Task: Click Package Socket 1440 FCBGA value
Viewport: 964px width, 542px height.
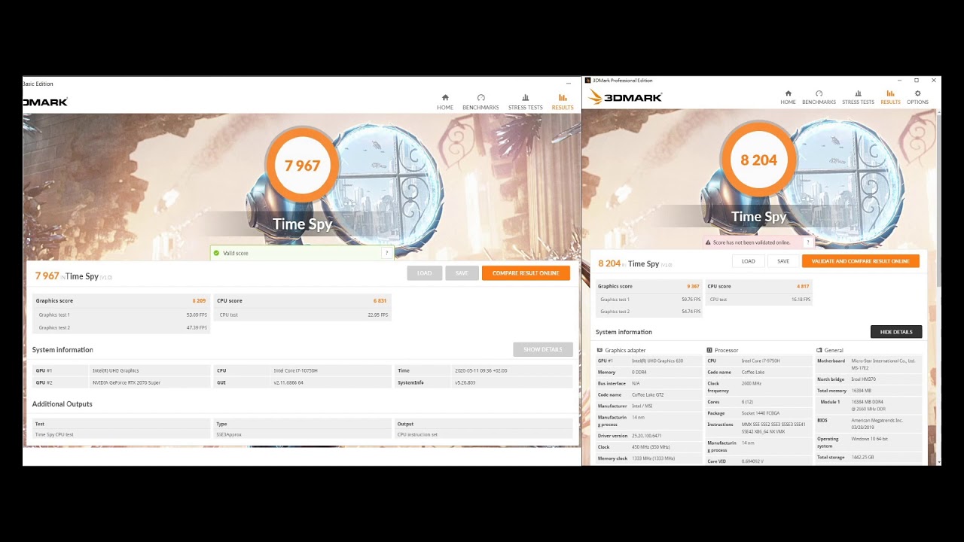Action: click(761, 413)
